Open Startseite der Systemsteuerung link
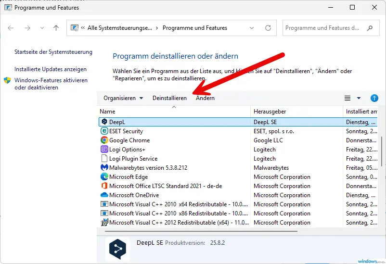 (x=53, y=52)
